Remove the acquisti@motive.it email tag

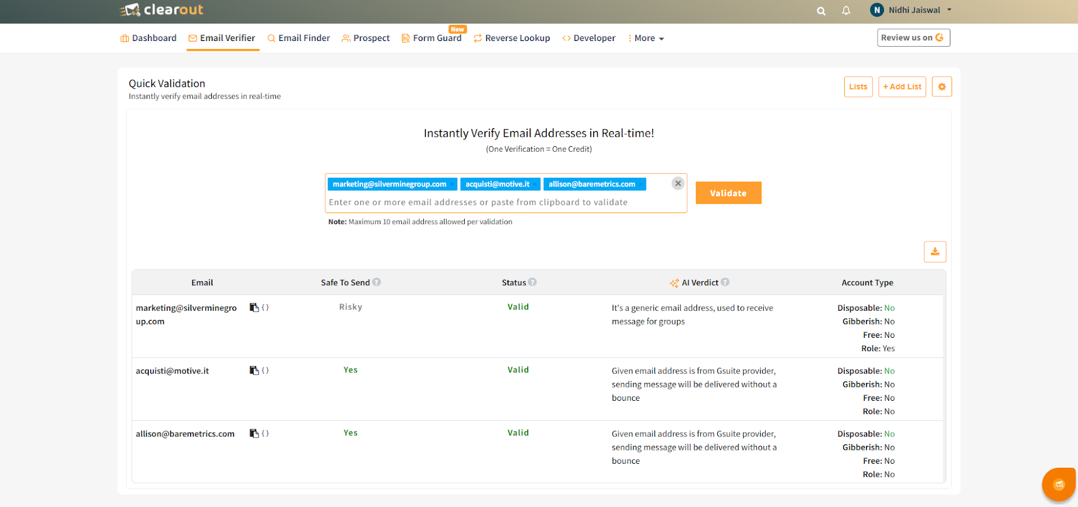[x=535, y=185]
